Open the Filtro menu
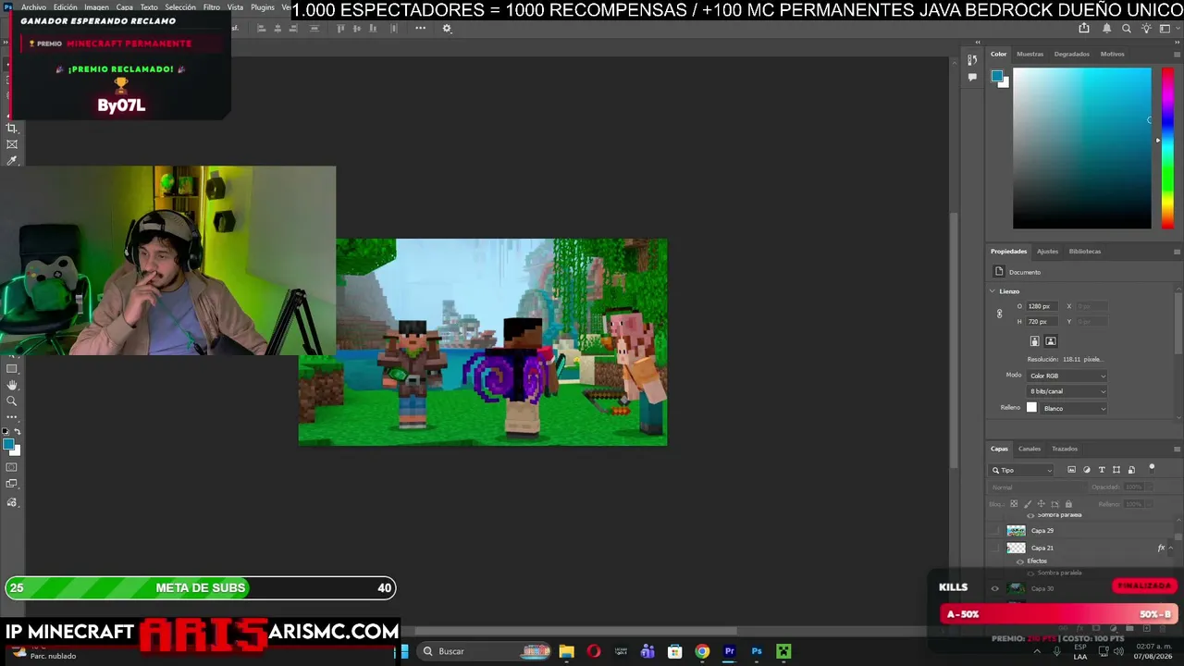 [212, 7]
